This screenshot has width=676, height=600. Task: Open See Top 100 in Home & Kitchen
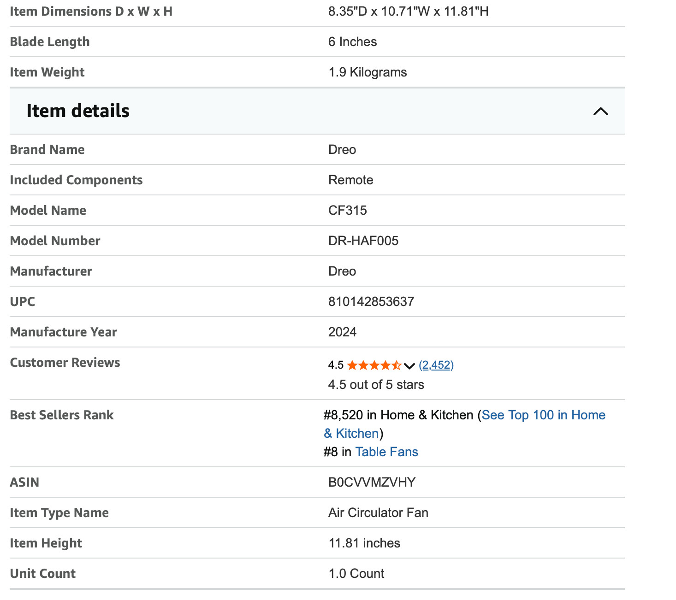[x=543, y=415]
